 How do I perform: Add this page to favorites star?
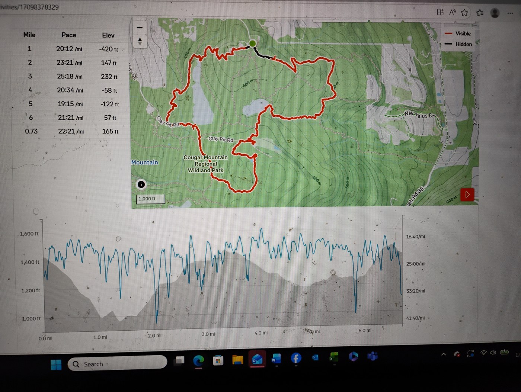click(464, 13)
